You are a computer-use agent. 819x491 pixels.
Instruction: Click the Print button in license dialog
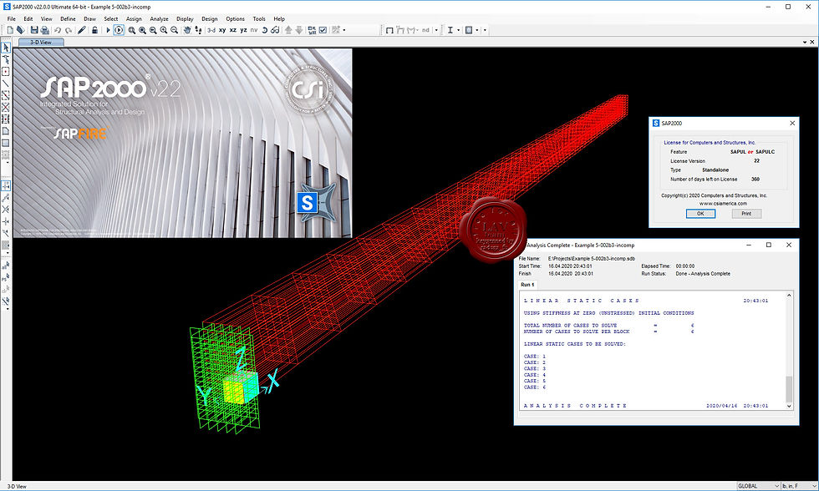[746, 214]
